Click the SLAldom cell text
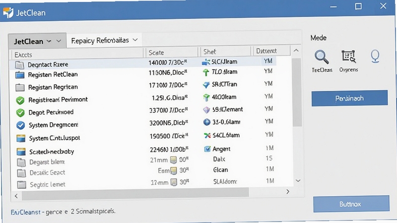This screenshot has height=223, width=397. point(225,181)
